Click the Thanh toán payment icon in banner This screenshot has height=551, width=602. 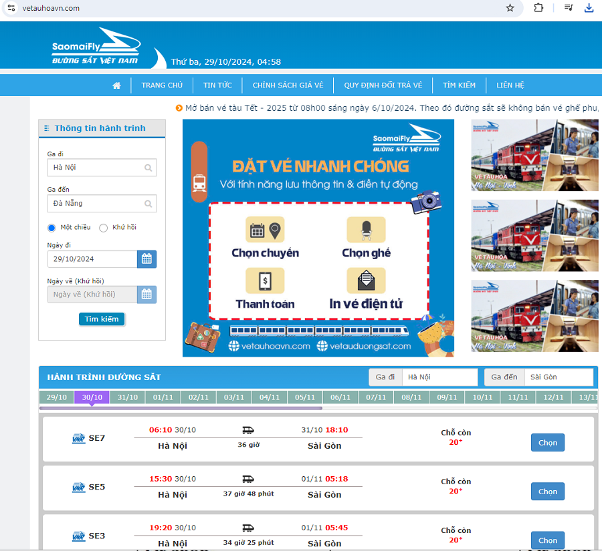pos(265,281)
